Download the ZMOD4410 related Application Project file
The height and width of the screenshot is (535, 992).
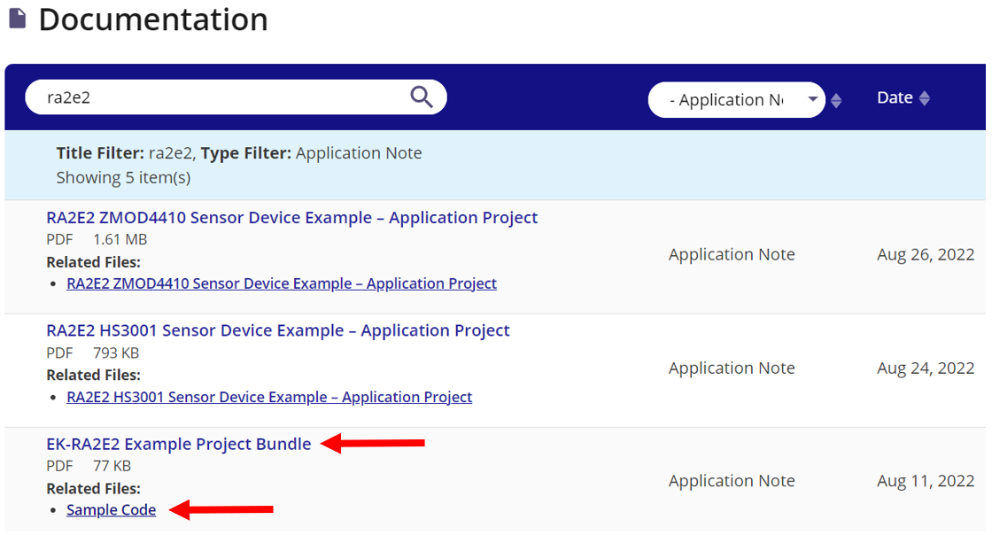click(282, 283)
